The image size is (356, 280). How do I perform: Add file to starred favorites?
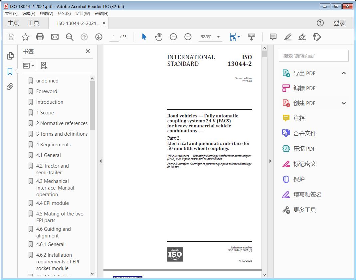(25, 37)
